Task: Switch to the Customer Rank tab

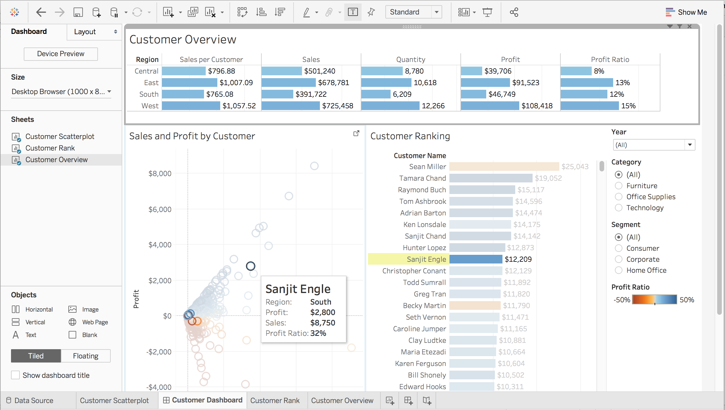Action: [275, 400]
